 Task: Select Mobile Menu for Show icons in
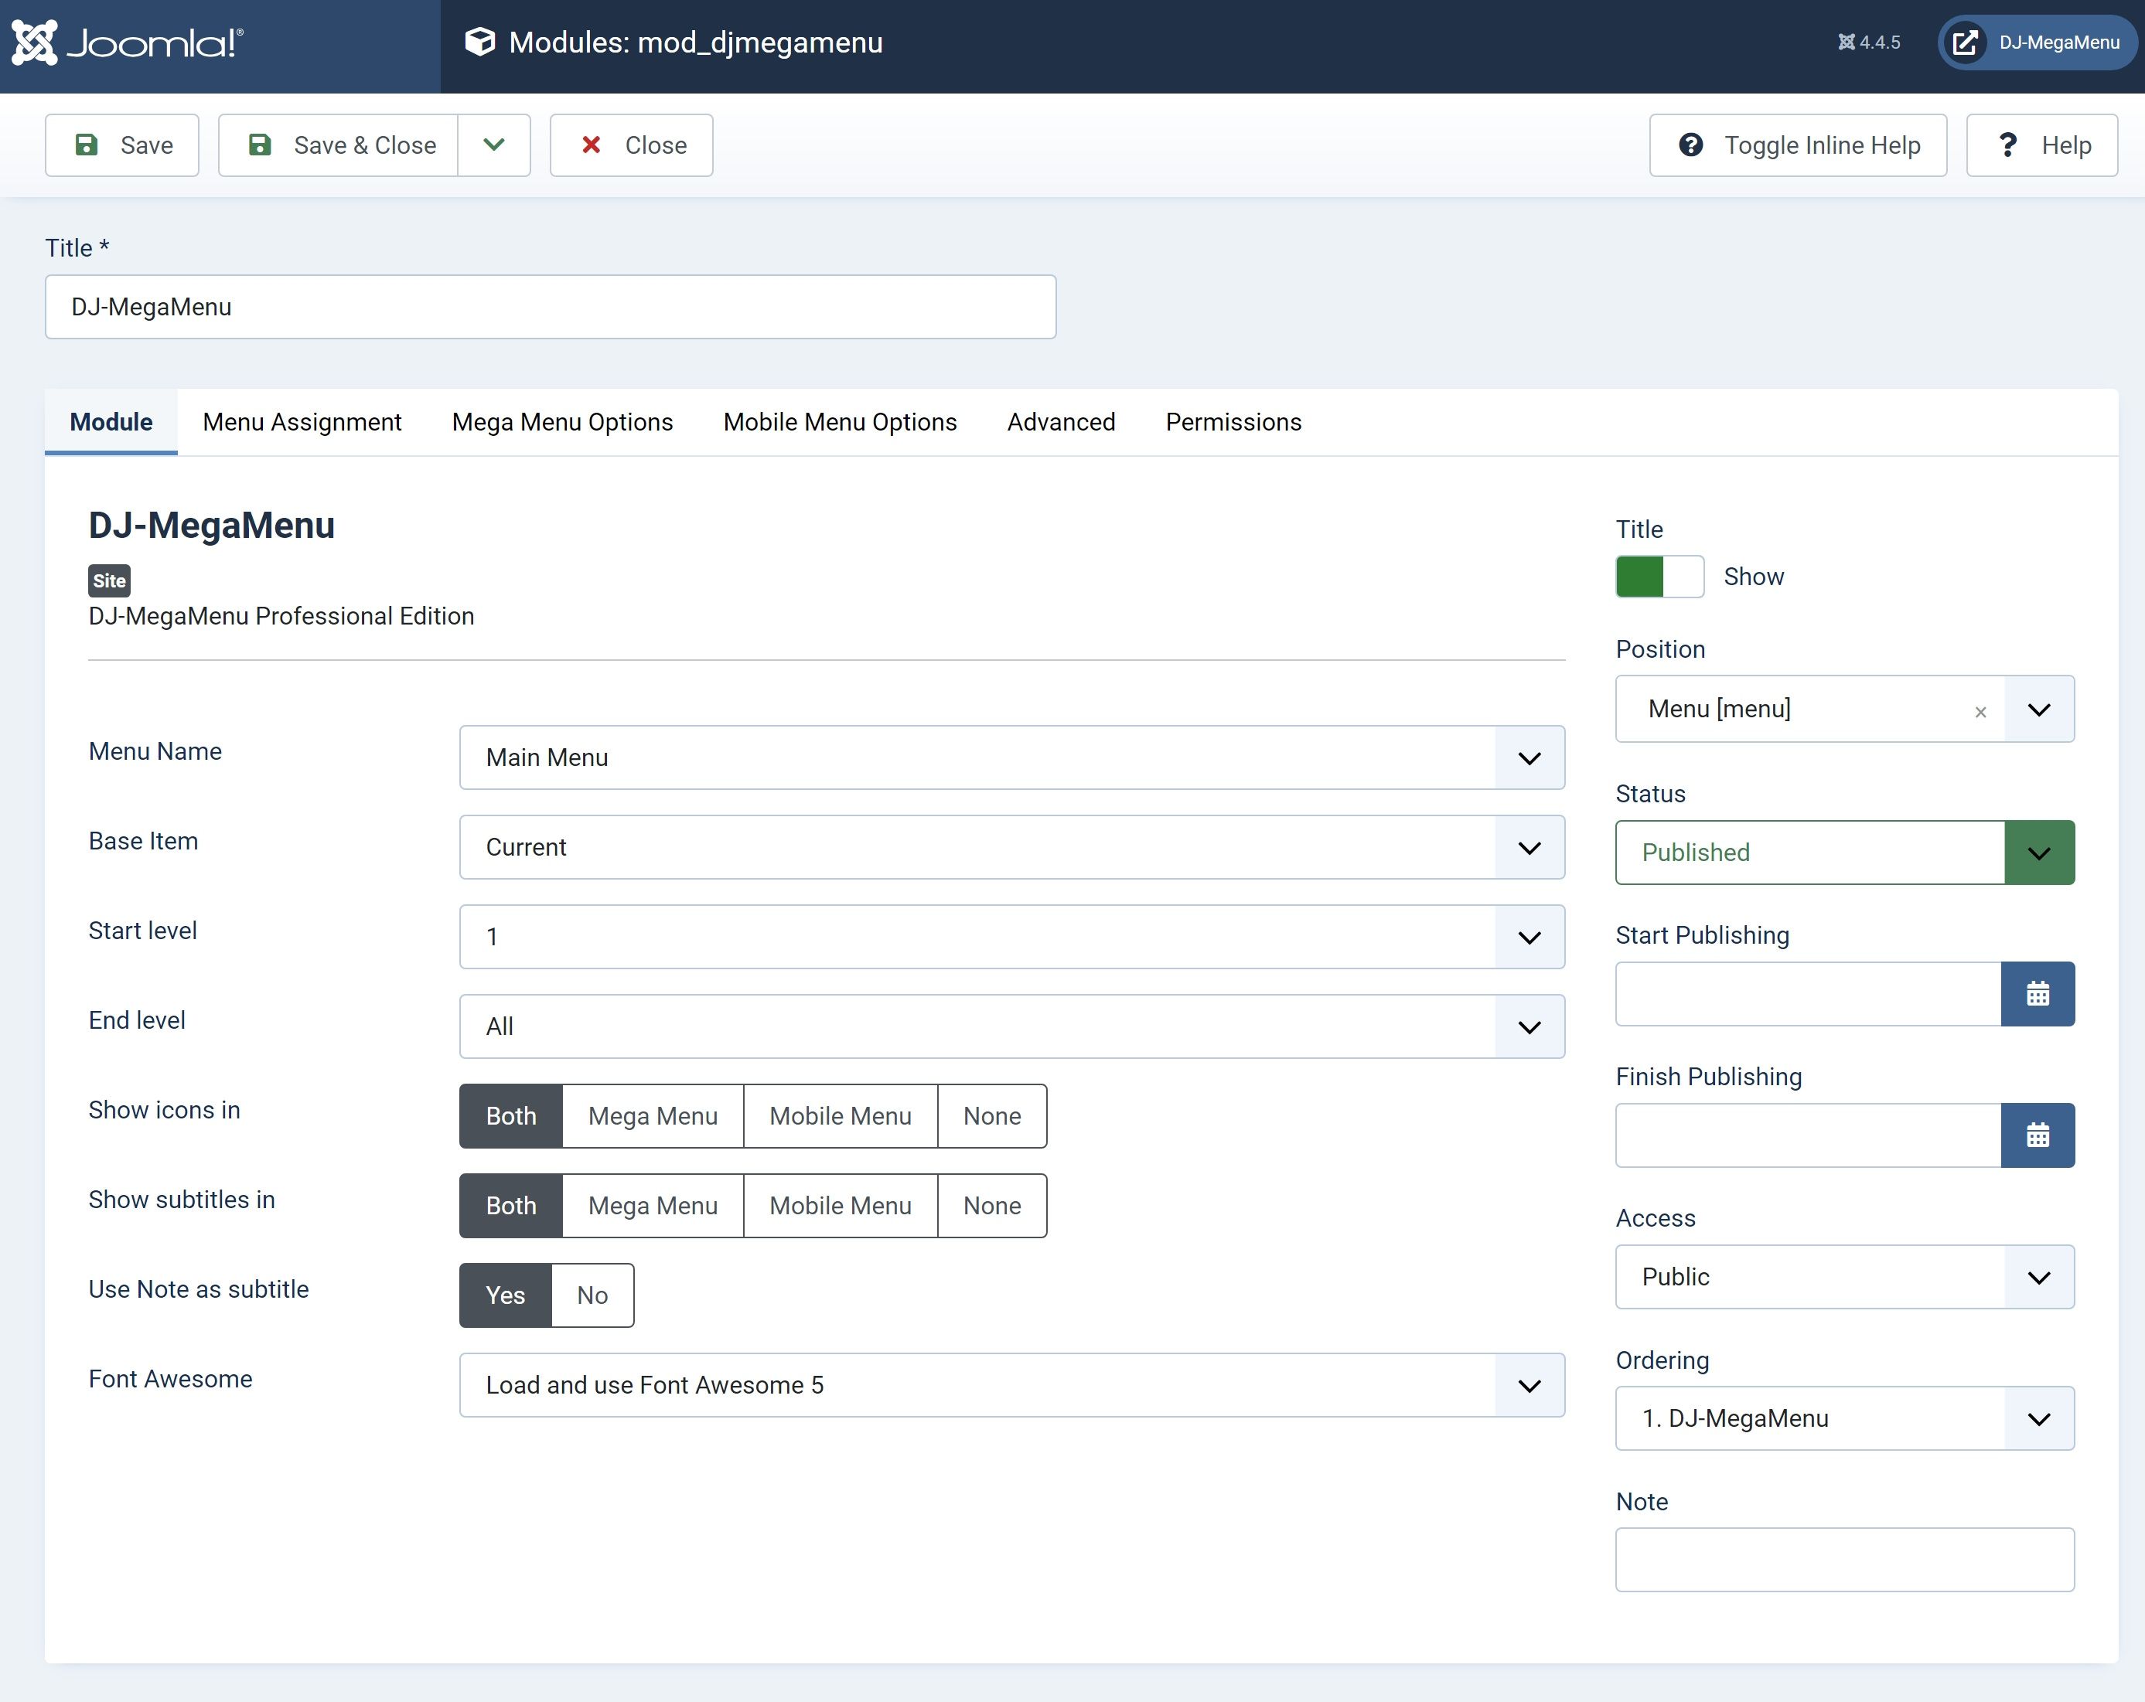841,1116
